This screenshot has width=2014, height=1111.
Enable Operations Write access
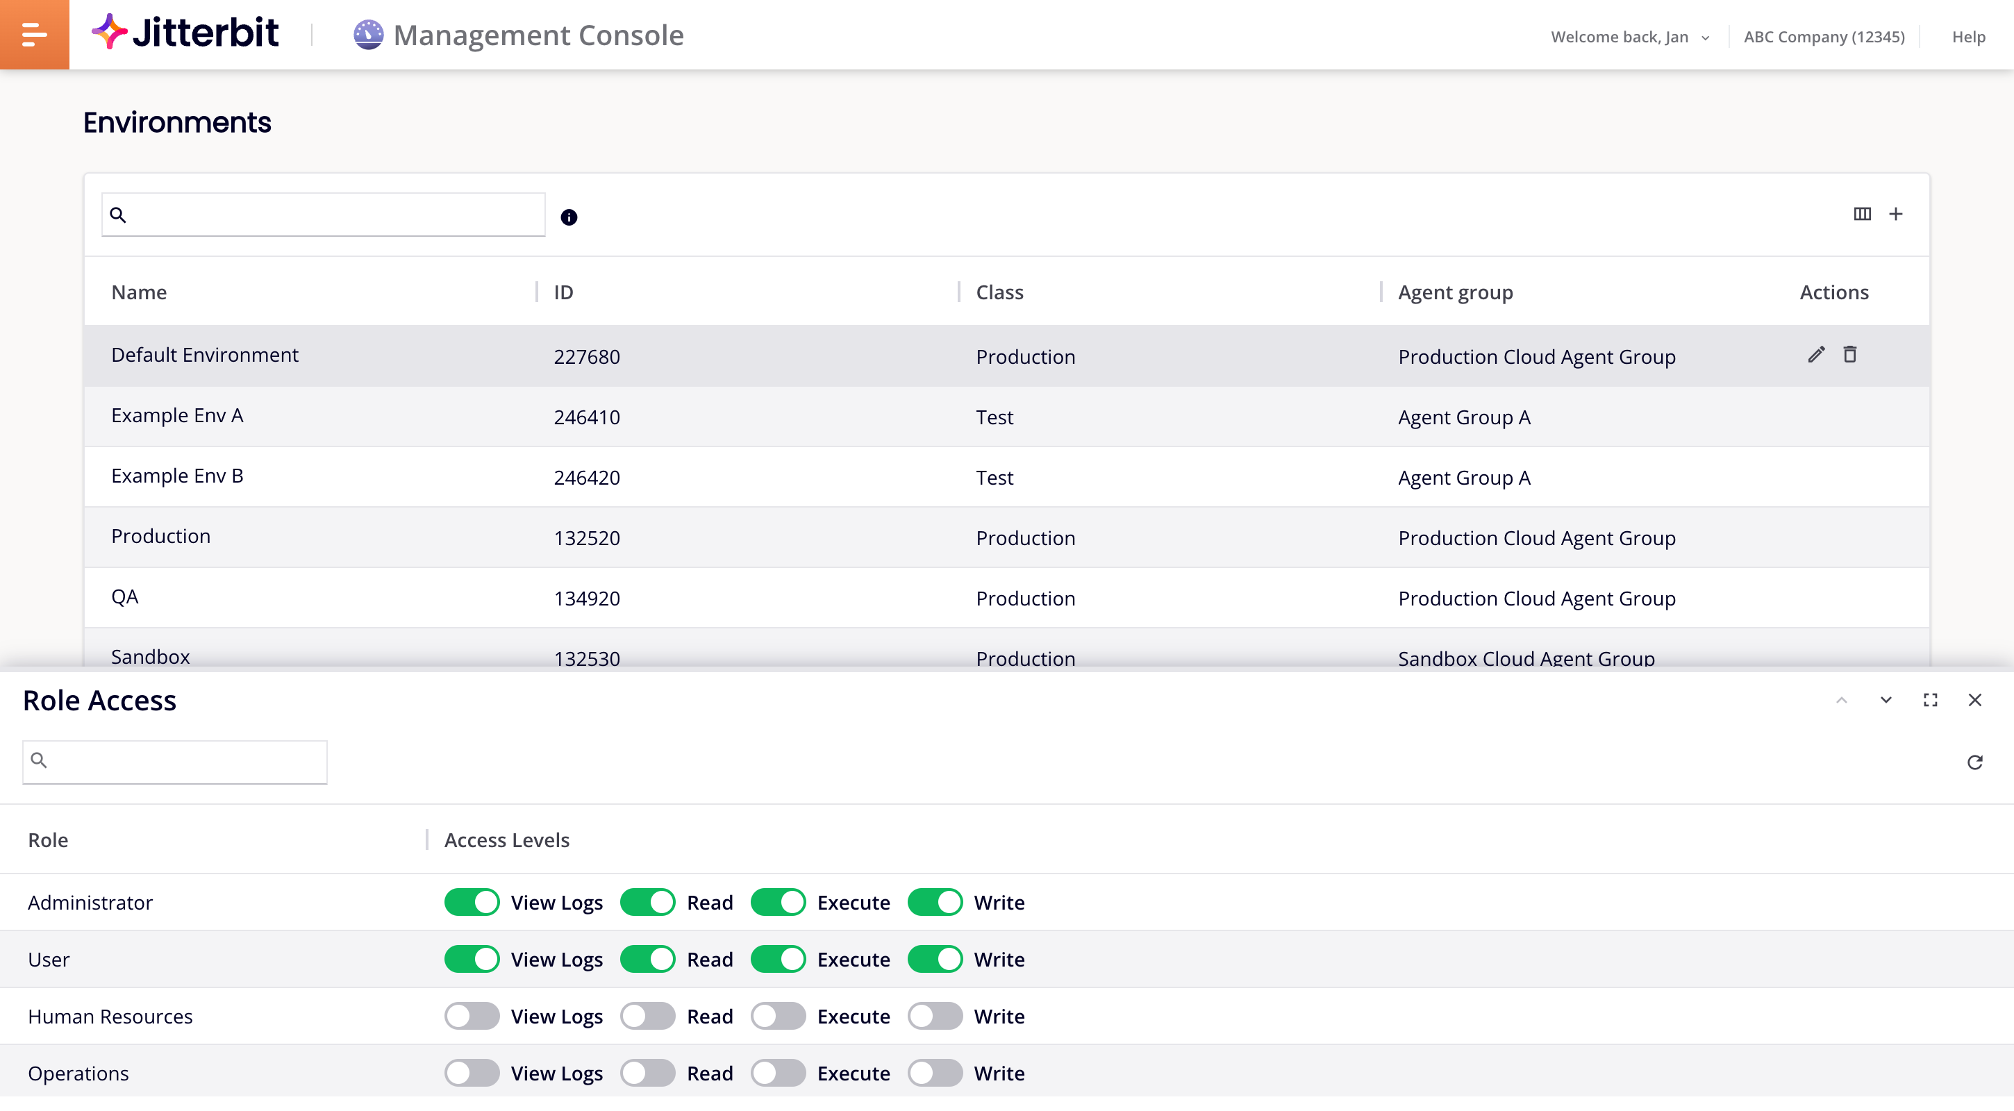[x=936, y=1074]
